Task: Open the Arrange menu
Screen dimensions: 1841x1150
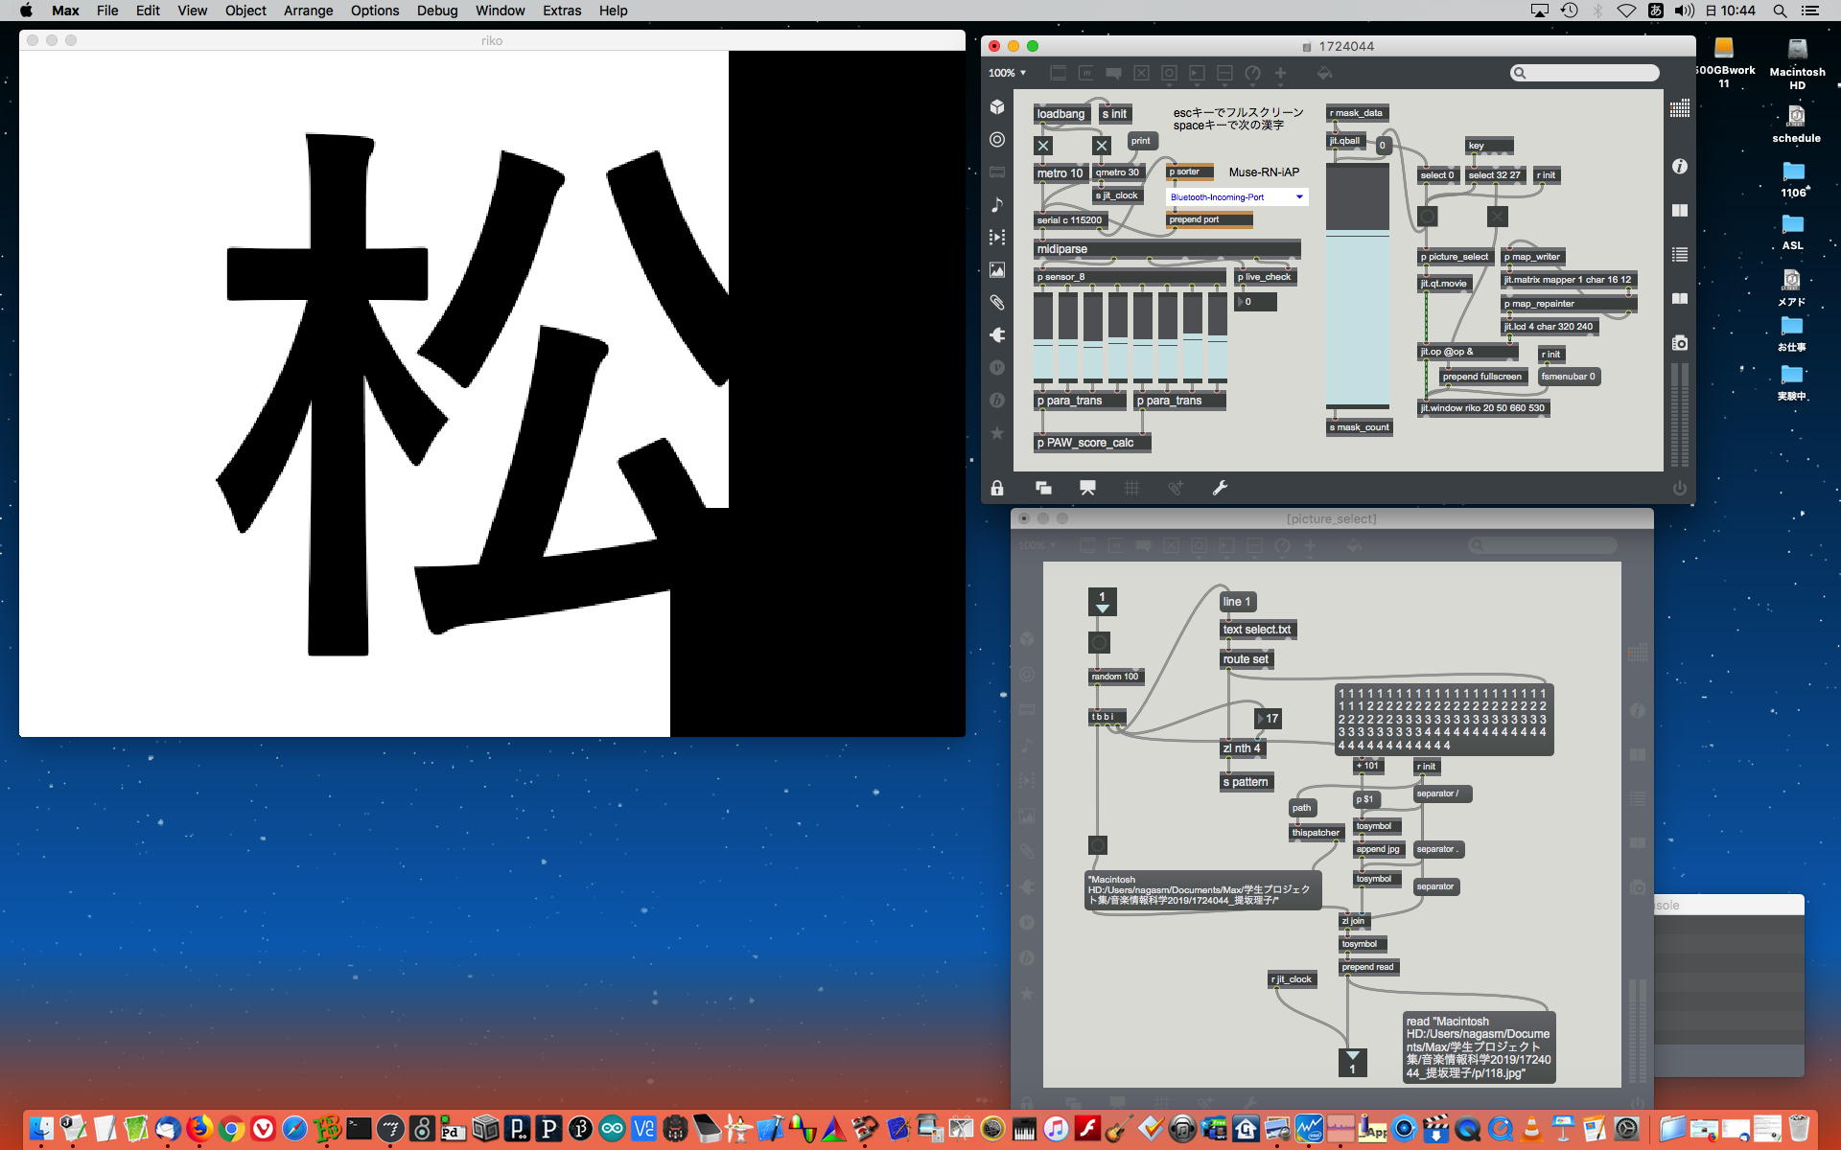Action: [308, 11]
